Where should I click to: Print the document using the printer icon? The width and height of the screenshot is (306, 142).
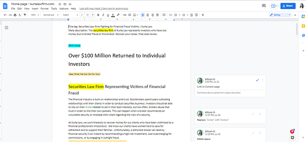point(15,15)
